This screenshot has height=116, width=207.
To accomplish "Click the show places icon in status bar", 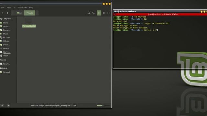I will [2, 105].
